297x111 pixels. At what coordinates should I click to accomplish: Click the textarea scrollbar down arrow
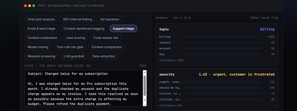(x=145, y=100)
